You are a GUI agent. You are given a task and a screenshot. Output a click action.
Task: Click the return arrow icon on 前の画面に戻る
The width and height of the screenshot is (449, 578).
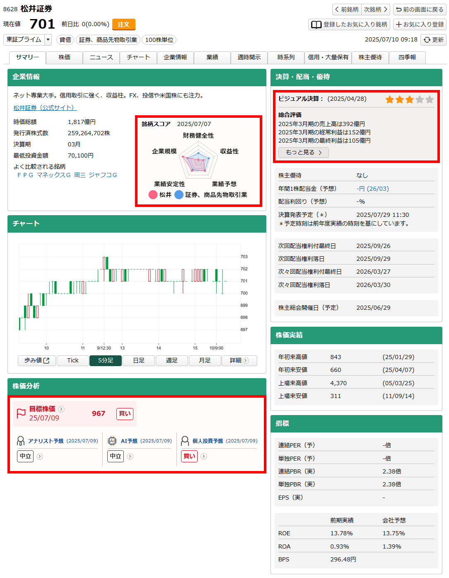[x=398, y=10]
